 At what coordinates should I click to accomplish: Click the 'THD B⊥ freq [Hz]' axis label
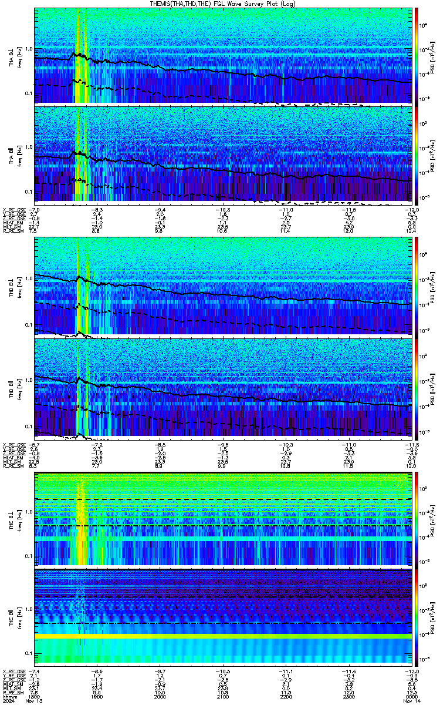click(x=14, y=286)
